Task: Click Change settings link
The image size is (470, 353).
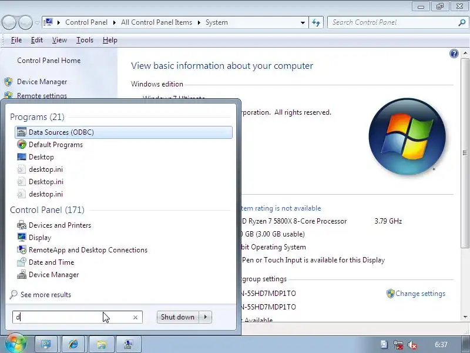Action: [420, 294]
